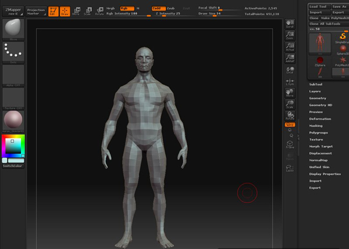Open the Alpha Off selector
349x249 pixels.
click(x=13, y=75)
